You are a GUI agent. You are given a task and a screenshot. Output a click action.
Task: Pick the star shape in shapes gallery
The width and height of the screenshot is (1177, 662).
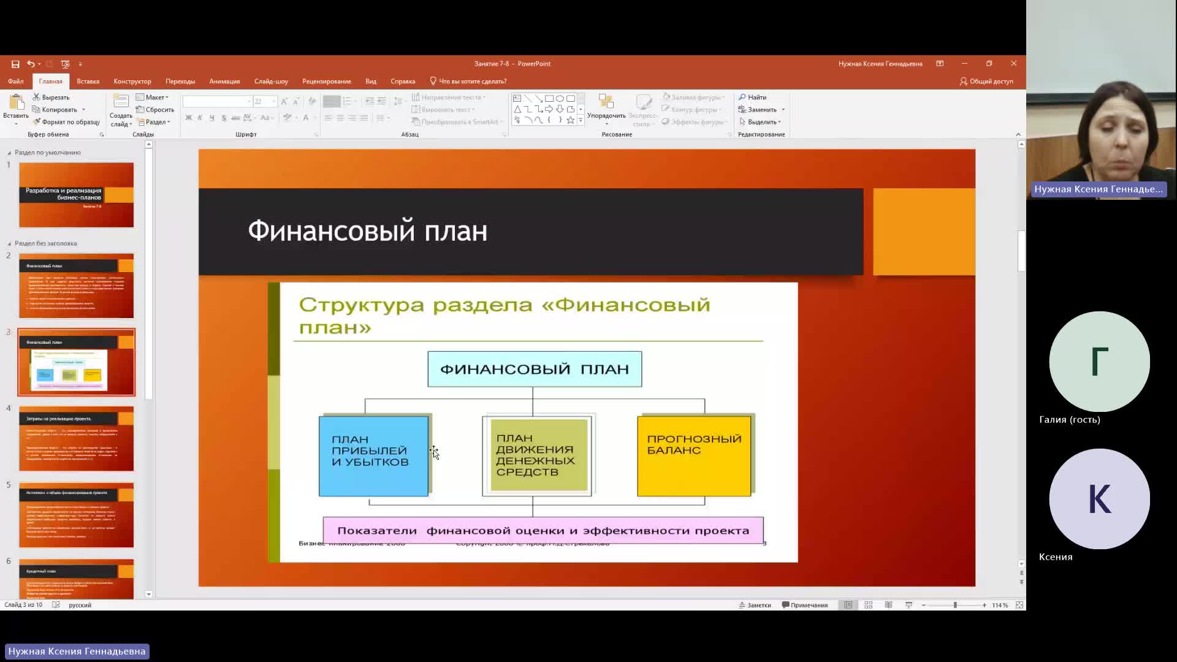pyautogui.click(x=571, y=120)
